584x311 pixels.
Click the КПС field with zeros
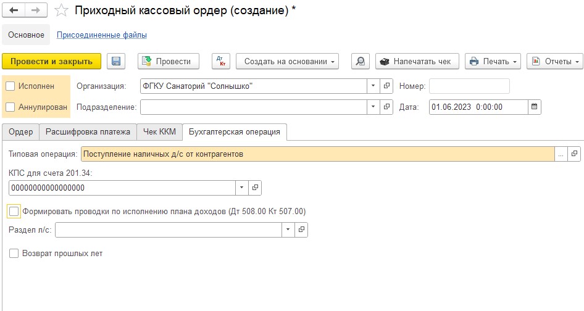point(122,188)
